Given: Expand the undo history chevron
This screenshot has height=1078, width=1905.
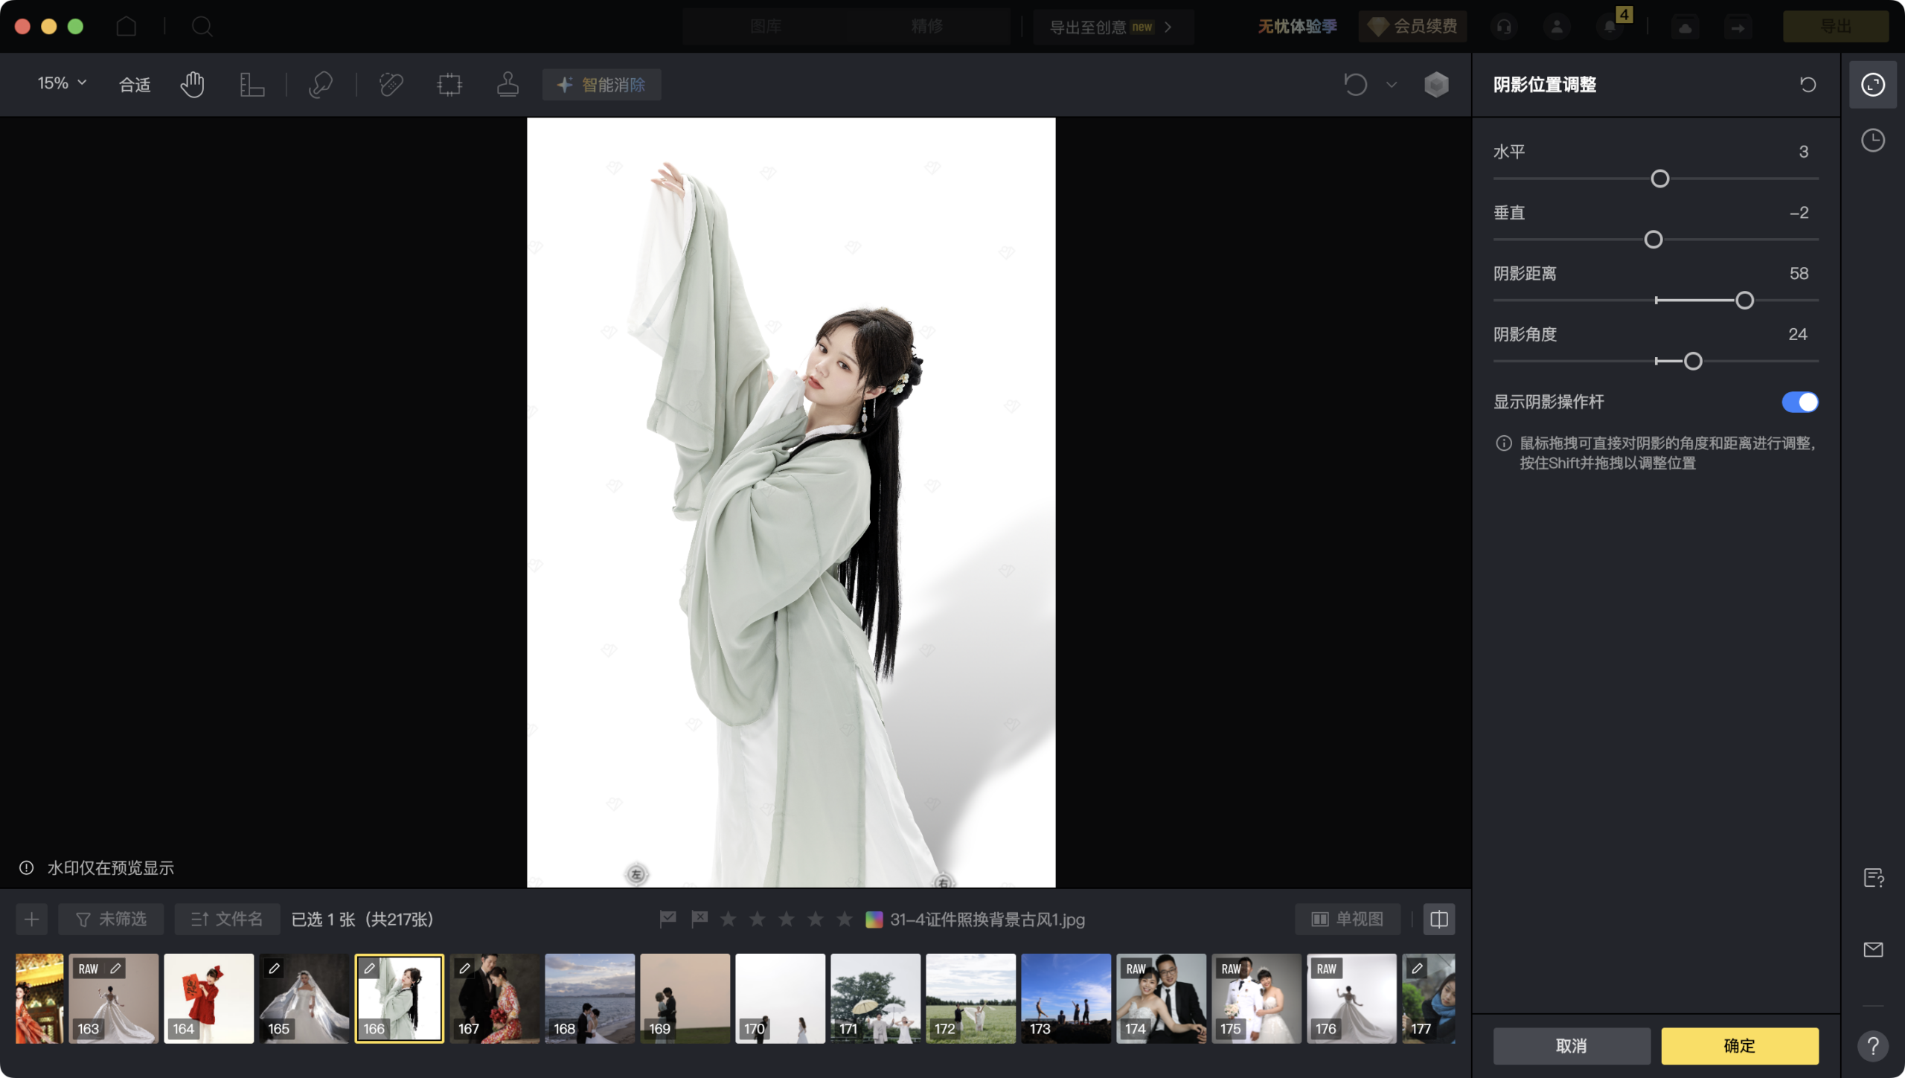Looking at the screenshot, I should coord(1392,85).
